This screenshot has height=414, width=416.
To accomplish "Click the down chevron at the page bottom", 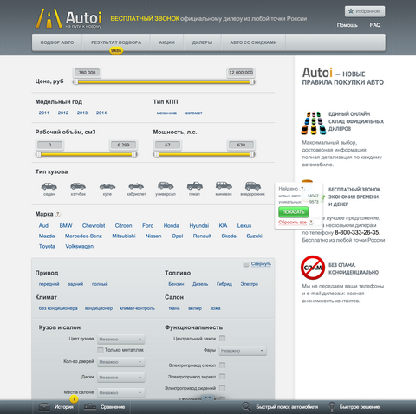I will (208, 398).
